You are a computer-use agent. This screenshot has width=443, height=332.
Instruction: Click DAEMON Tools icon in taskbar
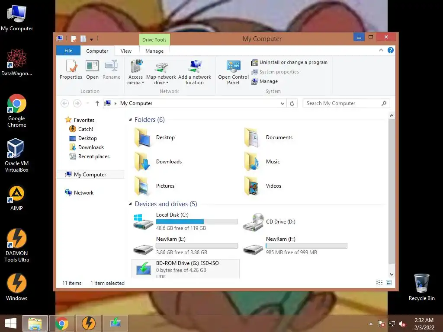click(x=88, y=323)
